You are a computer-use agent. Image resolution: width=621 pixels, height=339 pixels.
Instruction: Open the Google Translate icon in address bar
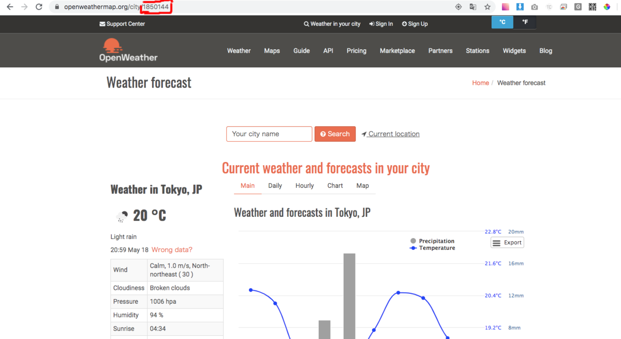[472, 7]
